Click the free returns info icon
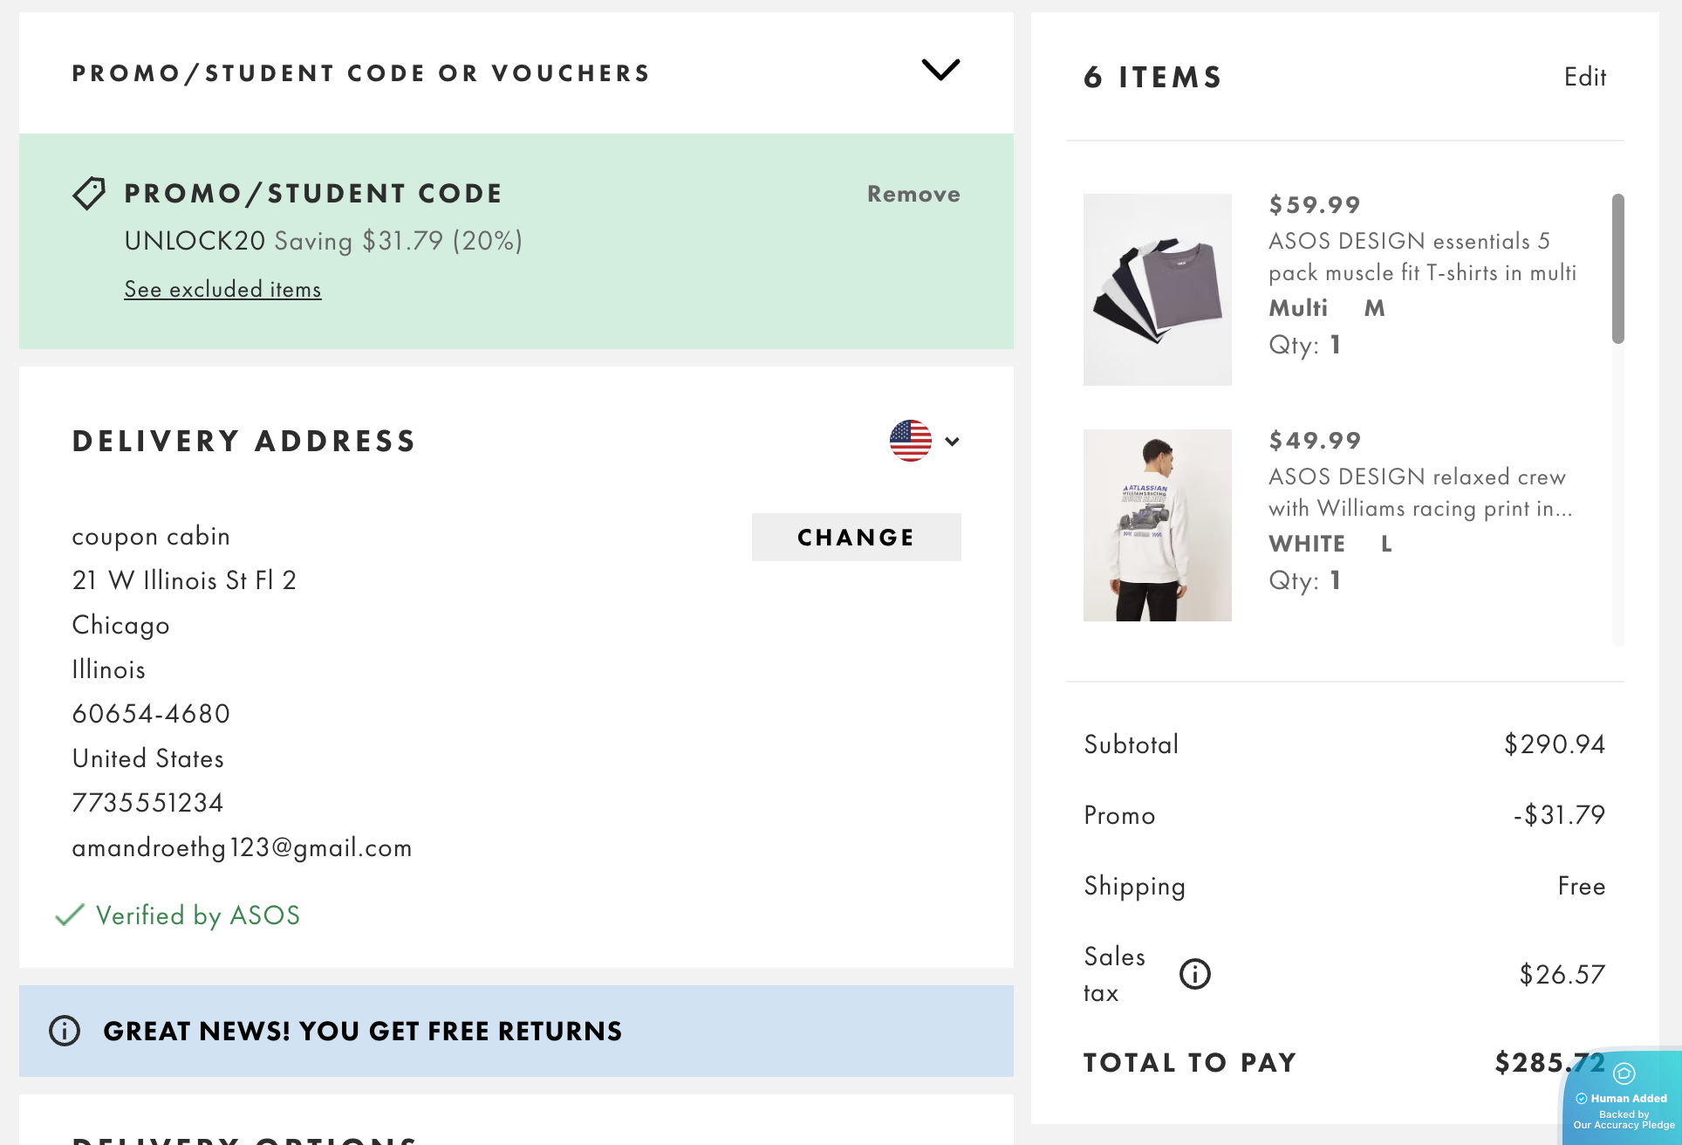Screen dimensions: 1682x1145 pos(65,1031)
